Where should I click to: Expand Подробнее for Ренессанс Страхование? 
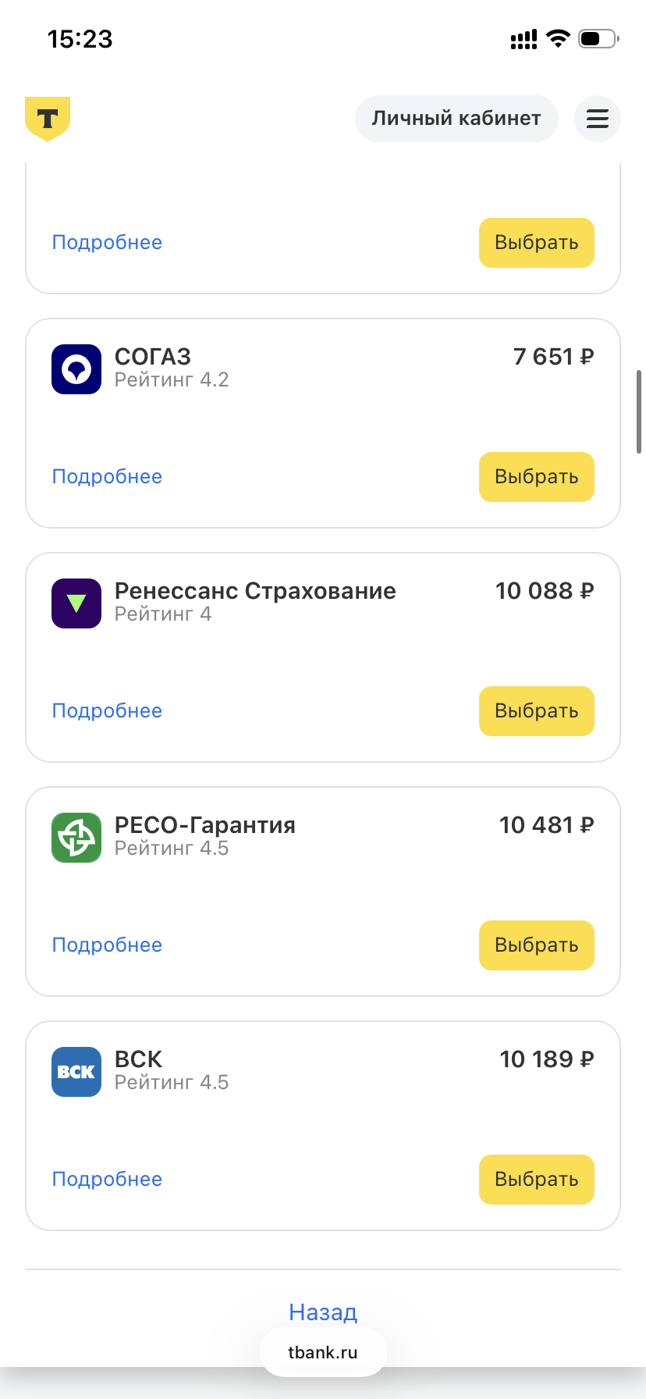point(107,711)
